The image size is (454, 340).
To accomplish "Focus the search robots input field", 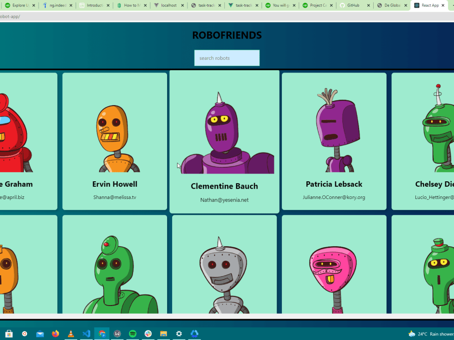I will [x=227, y=58].
